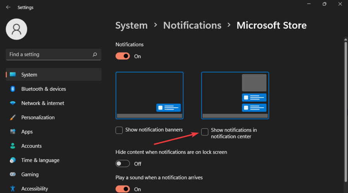Click the notification banner preview thumbnail
Image resolution: width=348 pixels, height=193 pixels.
[149, 95]
